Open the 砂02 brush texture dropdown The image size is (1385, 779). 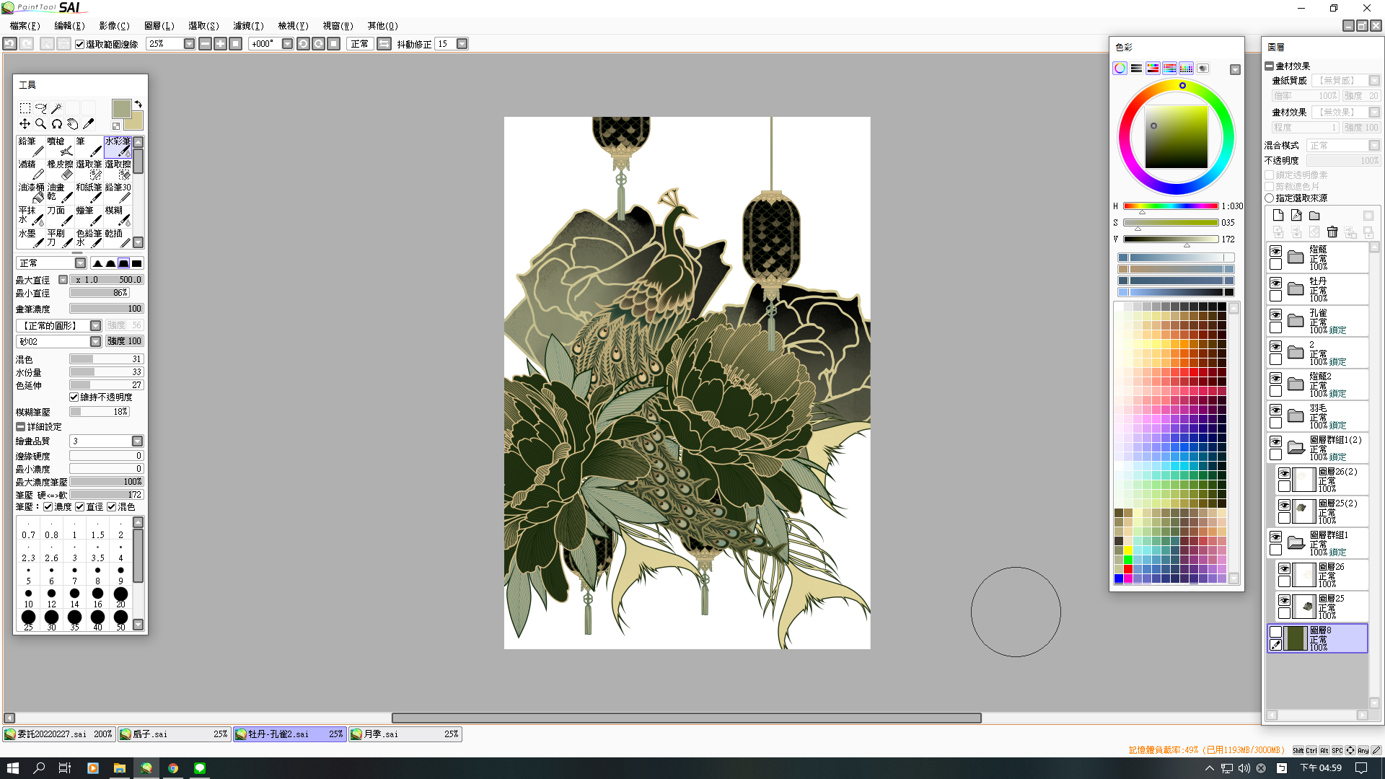pyautogui.click(x=95, y=342)
